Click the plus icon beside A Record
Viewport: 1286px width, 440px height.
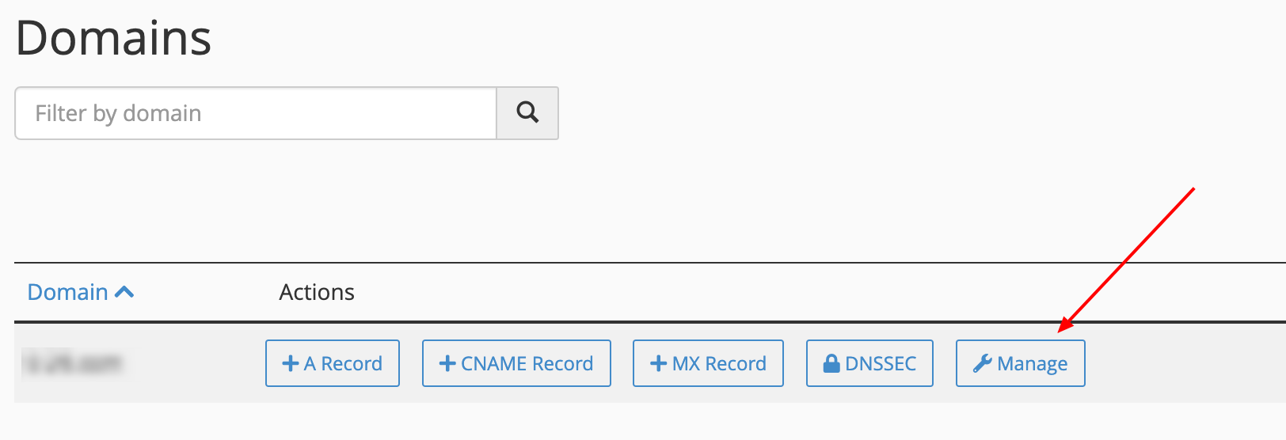pos(291,363)
